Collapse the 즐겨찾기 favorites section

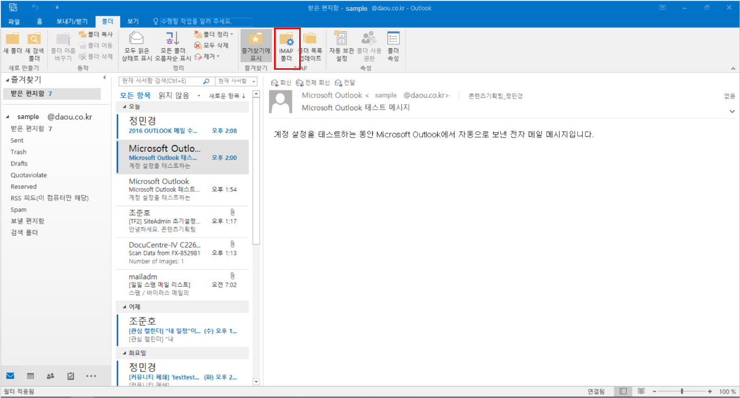click(7, 80)
